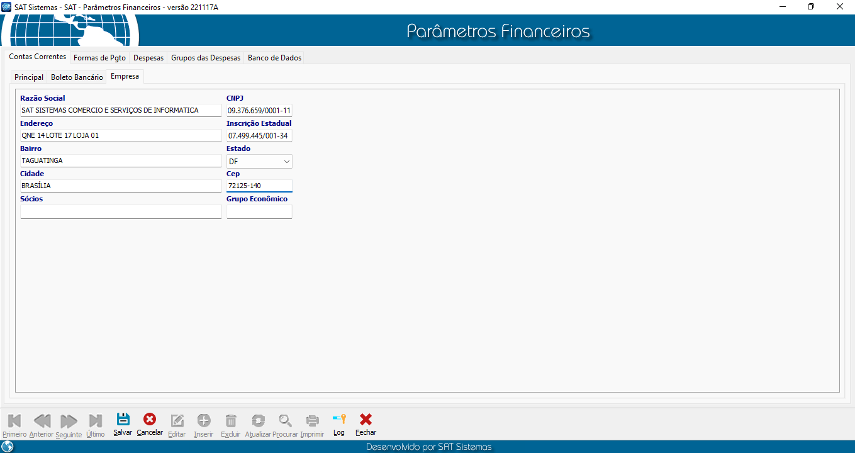The width and height of the screenshot is (855, 453).
Task: Close the form with the Fechar icon
Action: point(366,420)
